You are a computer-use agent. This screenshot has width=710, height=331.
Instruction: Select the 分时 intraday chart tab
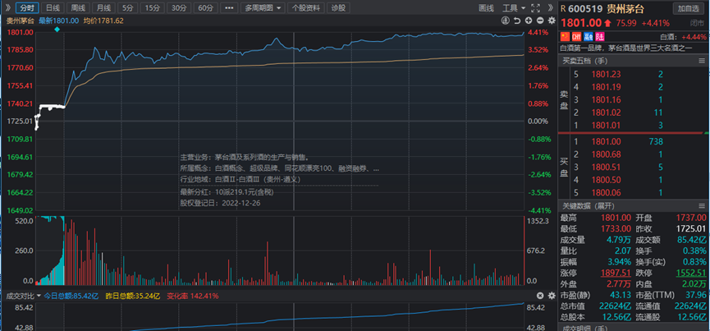(x=27, y=7)
